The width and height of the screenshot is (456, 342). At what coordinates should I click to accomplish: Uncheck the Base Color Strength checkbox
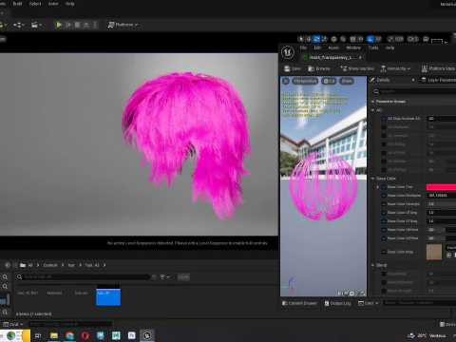point(384,204)
